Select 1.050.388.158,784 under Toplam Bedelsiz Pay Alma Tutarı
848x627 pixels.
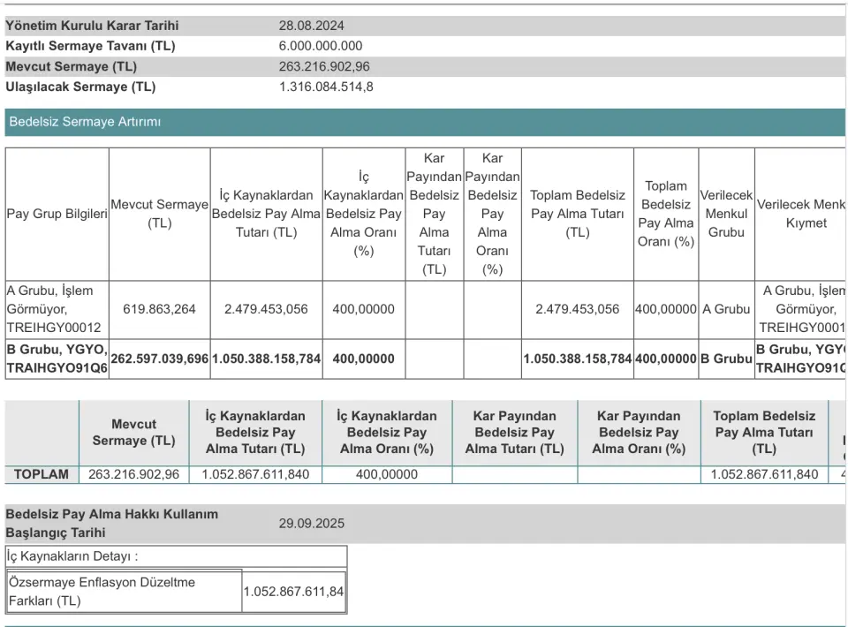pos(578,359)
